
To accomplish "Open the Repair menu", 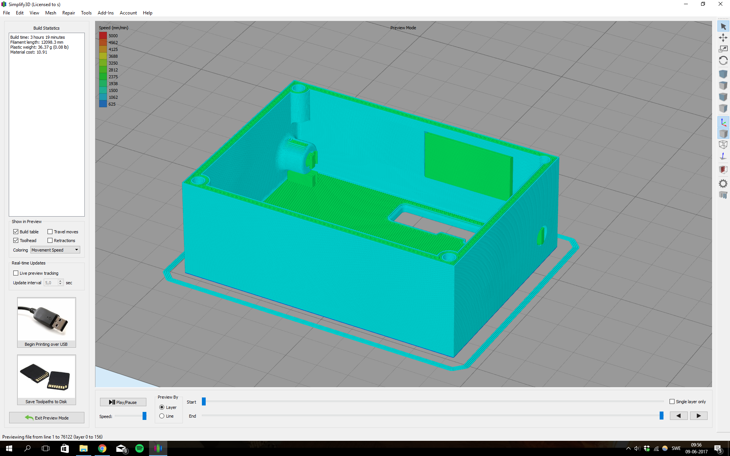I will coord(68,13).
